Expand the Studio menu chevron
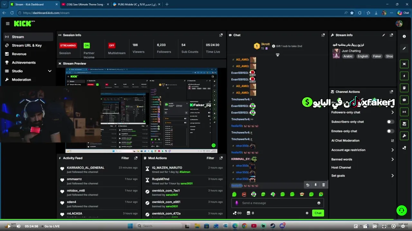The width and height of the screenshot is (412, 231). (50, 71)
